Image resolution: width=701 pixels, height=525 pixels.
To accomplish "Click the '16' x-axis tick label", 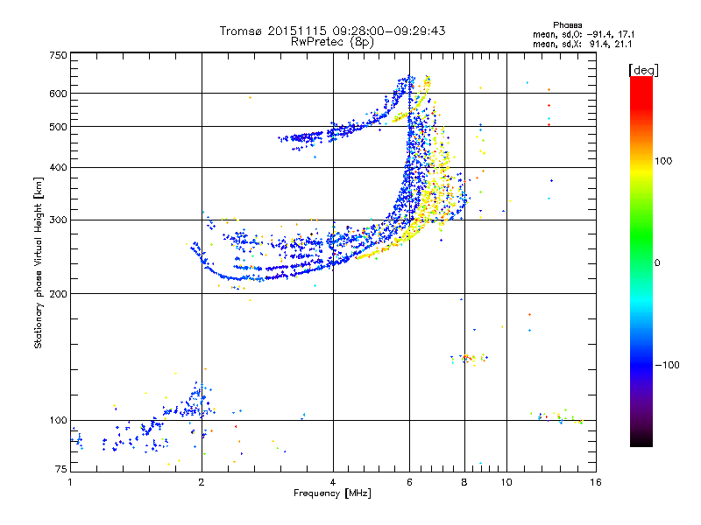I will click(596, 482).
